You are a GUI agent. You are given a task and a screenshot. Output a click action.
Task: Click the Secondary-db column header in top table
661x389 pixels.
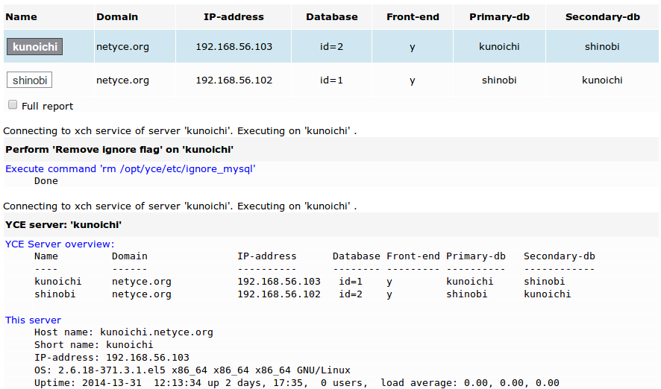(602, 16)
